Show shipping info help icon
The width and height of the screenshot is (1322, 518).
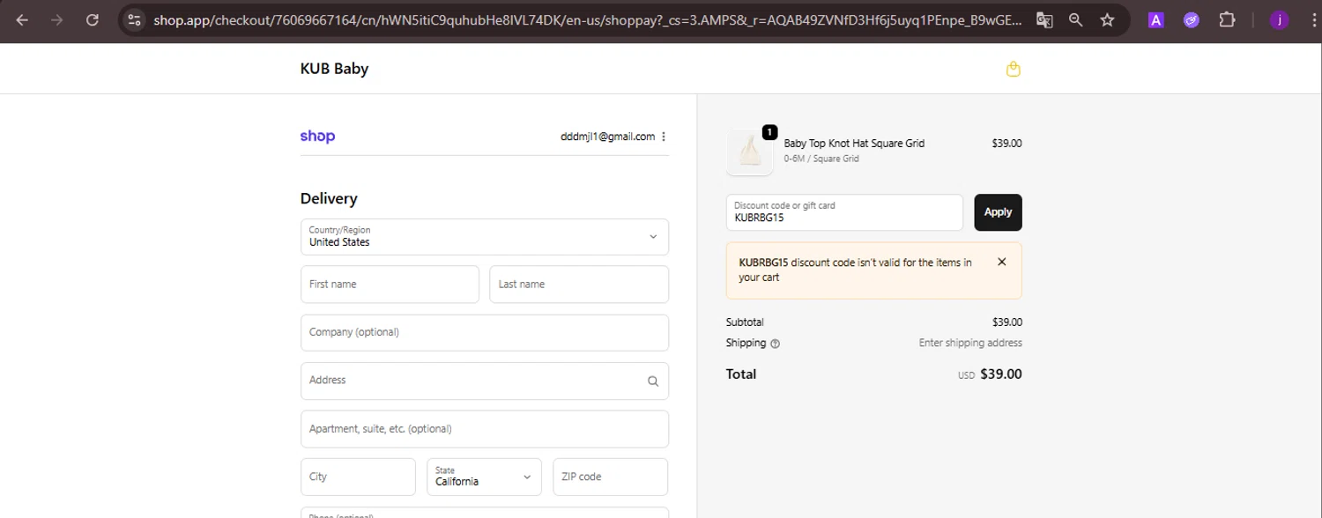[x=776, y=344]
